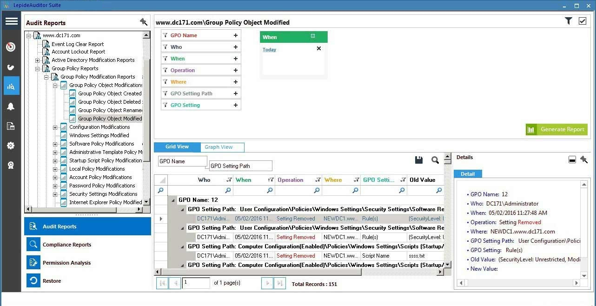The height and width of the screenshot is (306, 596).
Task: Select Windows Settings Modified report
Action: [x=99, y=136]
